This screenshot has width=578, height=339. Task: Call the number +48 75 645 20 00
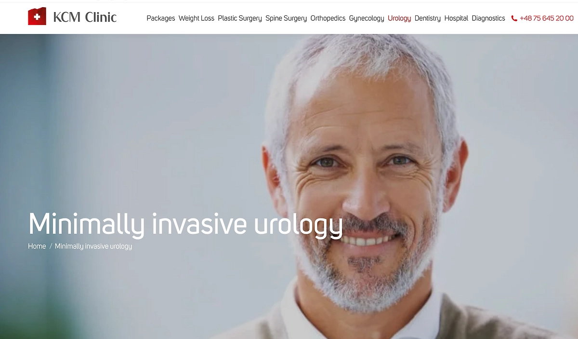pyautogui.click(x=547, y=18)
